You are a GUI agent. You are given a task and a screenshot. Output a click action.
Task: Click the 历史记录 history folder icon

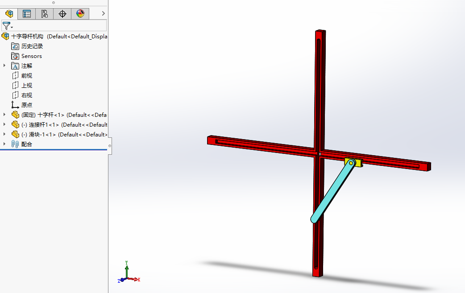click(x=15, y=46)
